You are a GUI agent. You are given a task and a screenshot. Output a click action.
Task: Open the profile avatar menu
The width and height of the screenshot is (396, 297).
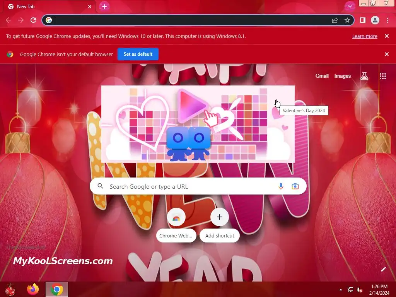pyautogui.click(x=375, y=20)
